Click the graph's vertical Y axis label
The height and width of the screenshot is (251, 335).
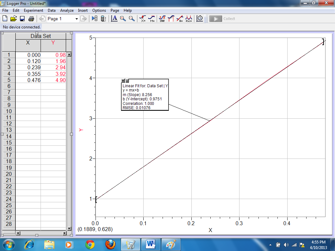pyautogui.click(x=81, y=130)
